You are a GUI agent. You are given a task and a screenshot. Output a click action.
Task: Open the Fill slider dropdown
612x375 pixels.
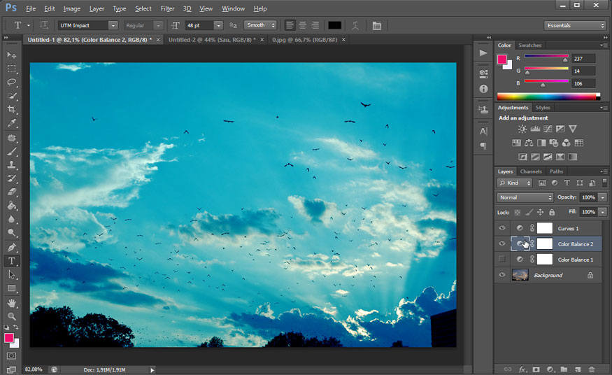click(603, 212)
